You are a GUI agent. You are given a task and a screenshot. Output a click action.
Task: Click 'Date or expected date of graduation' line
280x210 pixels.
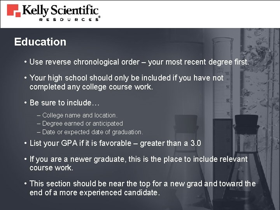(93, 132)
